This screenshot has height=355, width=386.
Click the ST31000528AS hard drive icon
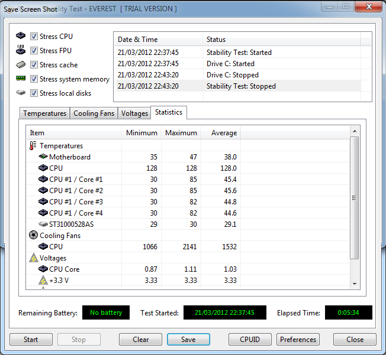(x=43, y=224)
